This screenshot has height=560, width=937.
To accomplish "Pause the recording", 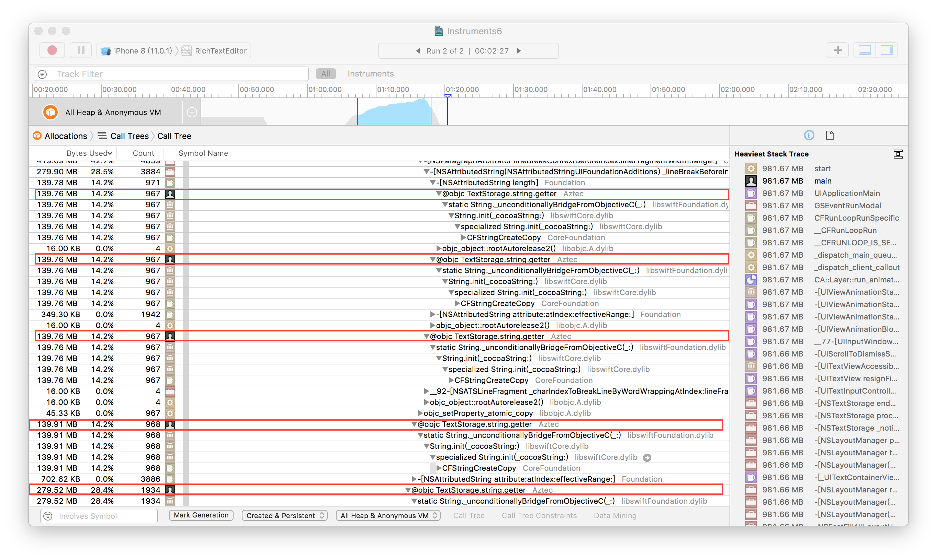I will (x=81, y=50).
